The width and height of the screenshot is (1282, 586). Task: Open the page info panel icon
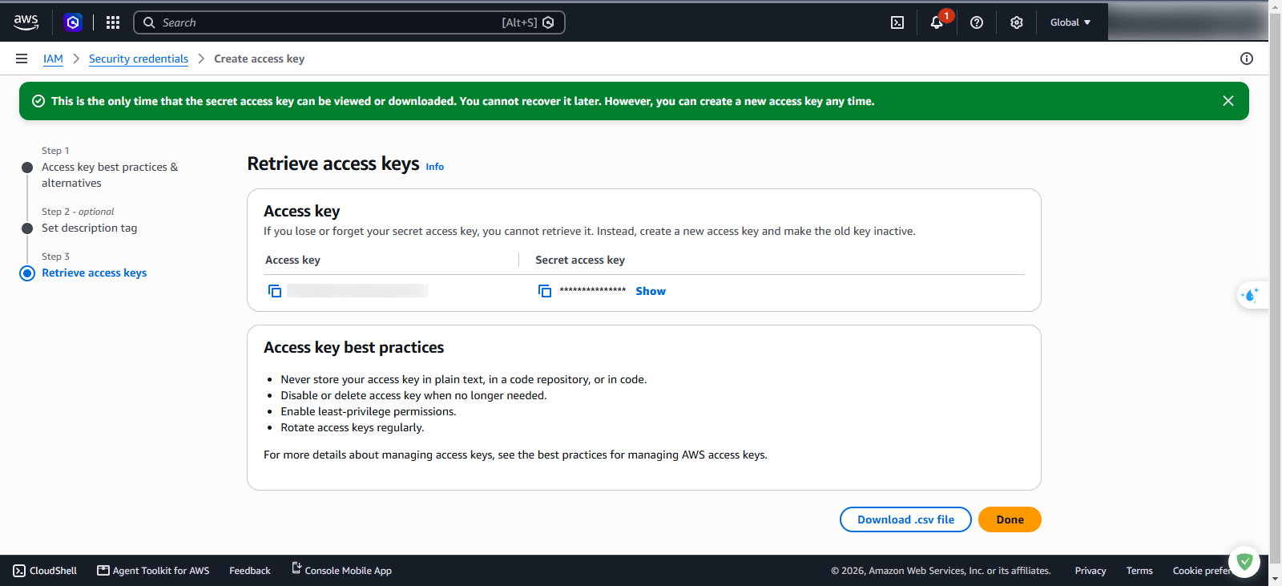1247,59
